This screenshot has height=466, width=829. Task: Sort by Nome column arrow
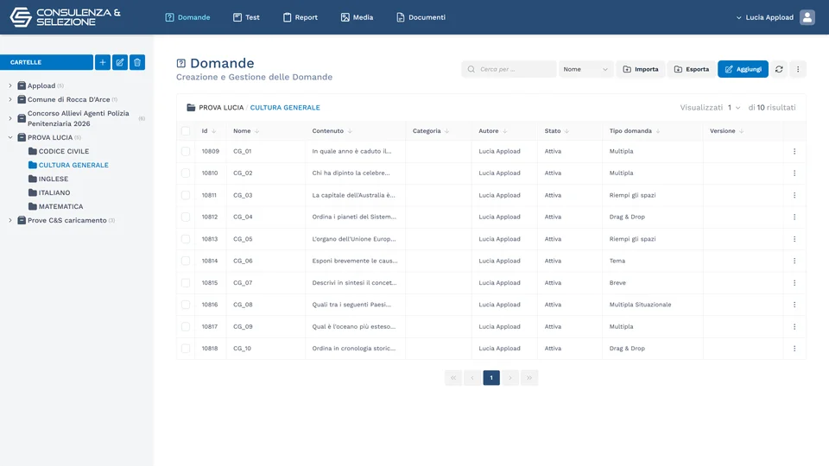tap(257, 131)
